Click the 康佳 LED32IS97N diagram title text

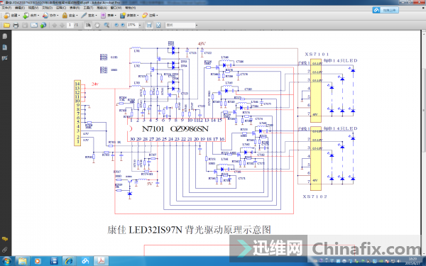click(189, 230)
